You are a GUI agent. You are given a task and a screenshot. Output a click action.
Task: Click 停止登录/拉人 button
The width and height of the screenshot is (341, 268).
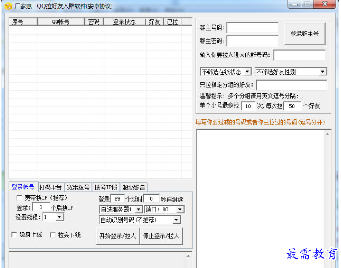(161, 236)
